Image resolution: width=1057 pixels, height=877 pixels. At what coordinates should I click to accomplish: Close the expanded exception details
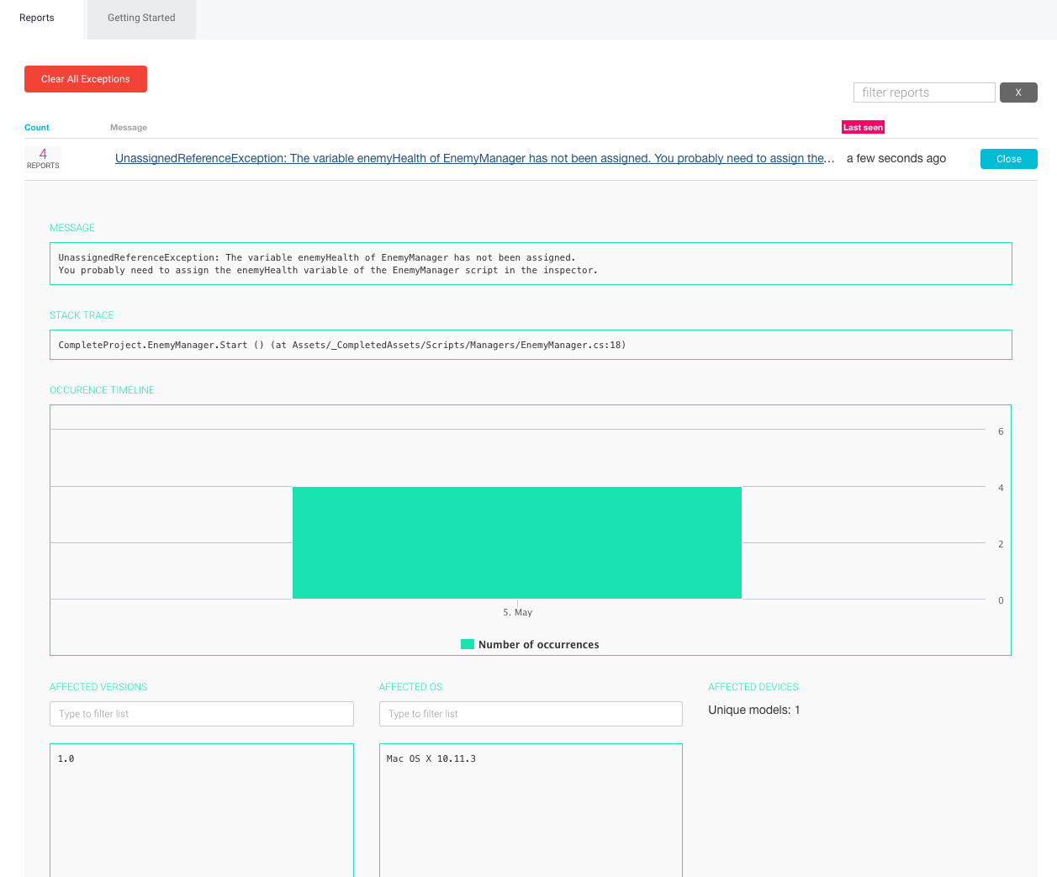pyautogui.click(x=1008, y=159)
